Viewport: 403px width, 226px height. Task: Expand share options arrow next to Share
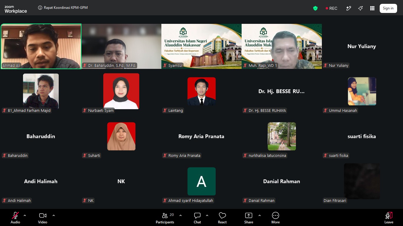click(260, 215)
